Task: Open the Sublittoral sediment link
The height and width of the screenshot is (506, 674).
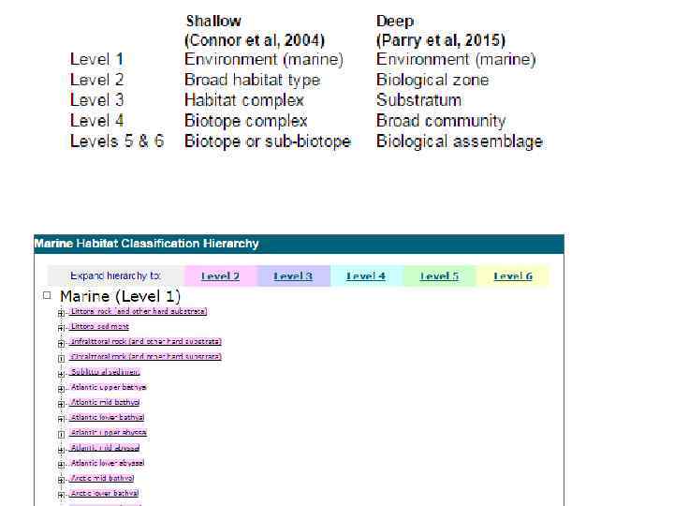Action: (x=105, y=372)
